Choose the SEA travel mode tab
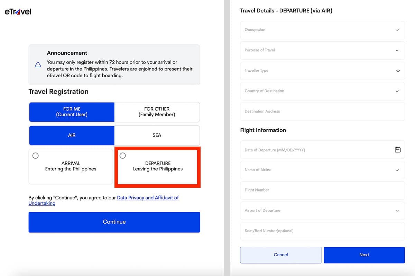The height and width of the screenshot is (276, 415). (x=157, y=135)
